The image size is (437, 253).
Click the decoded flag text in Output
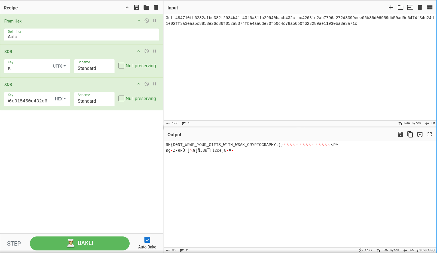(x=224, y=145)
